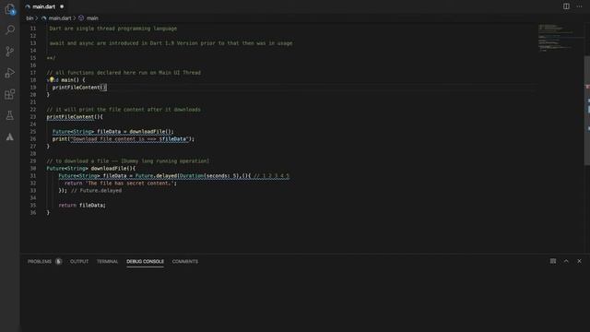Image resolution: width=590 pixels, height=332 pixels.
Task: Click the bin folder breadcrumb
Action: (29, 18)
